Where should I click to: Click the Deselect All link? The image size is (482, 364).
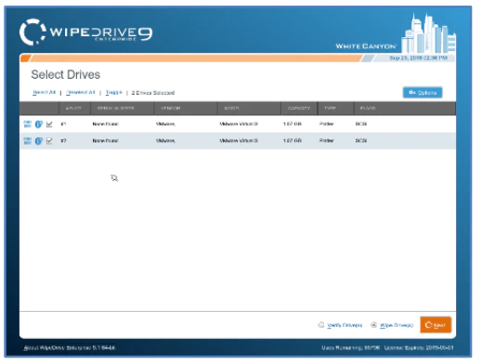[x=81, y=93]
